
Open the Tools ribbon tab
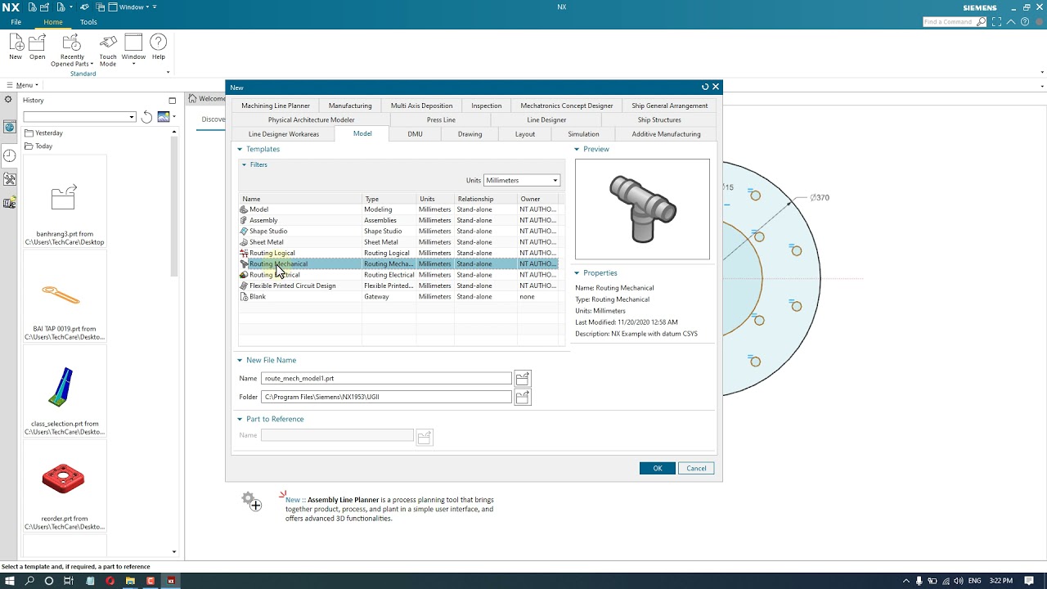[x=88, y=22]
